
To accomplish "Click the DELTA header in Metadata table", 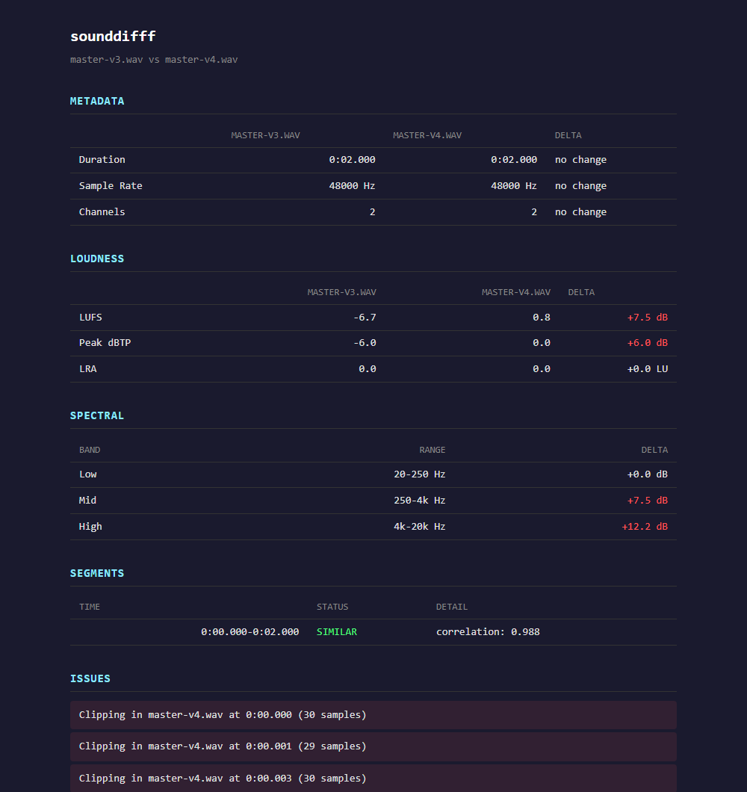I will point(568,135).
